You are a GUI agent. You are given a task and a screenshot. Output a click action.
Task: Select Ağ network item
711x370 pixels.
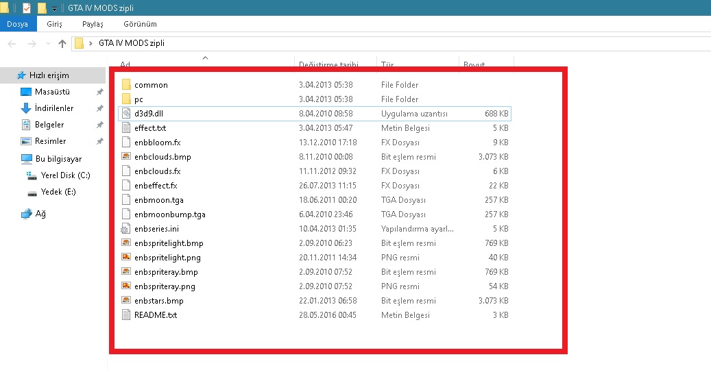(40, 214)
